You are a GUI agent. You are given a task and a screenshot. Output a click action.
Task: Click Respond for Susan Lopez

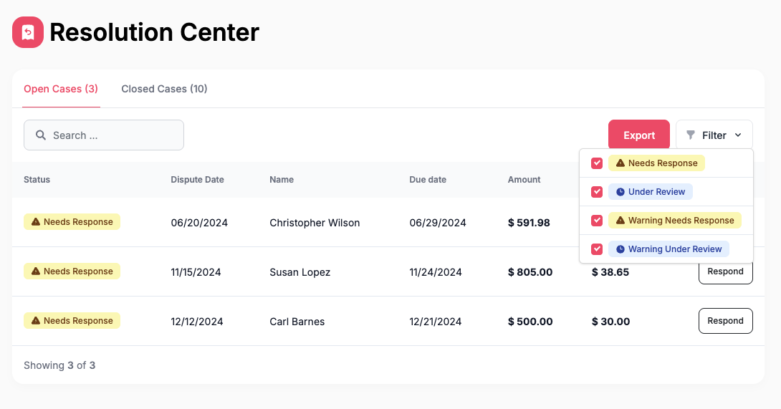coord(725,273)
